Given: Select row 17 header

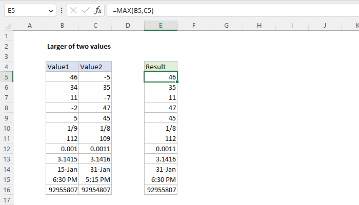Looking at the screenshot, I should pos(6,200).
